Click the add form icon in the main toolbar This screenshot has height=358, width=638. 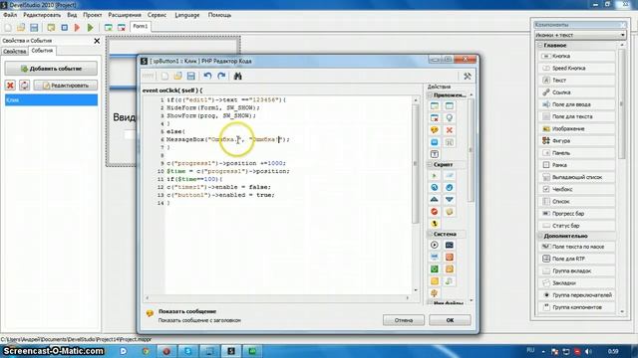109,27
